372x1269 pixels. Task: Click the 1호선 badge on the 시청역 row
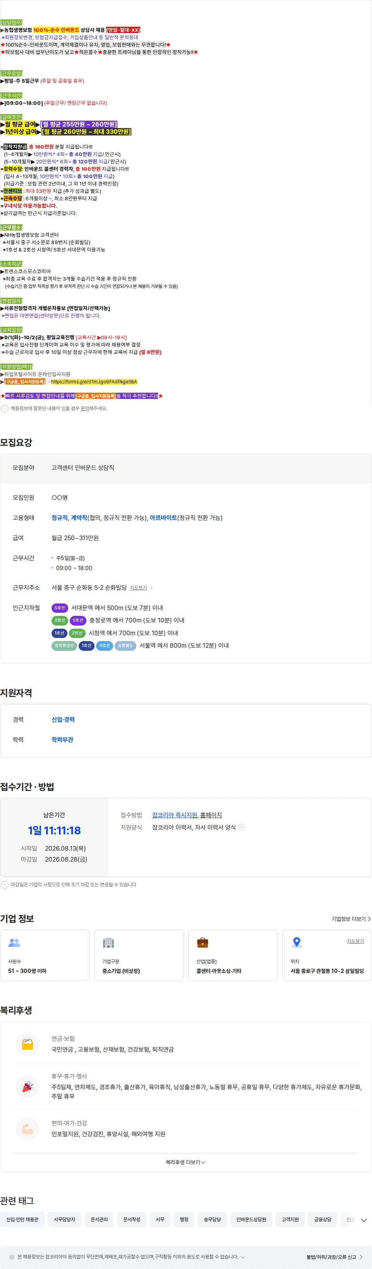60,633
